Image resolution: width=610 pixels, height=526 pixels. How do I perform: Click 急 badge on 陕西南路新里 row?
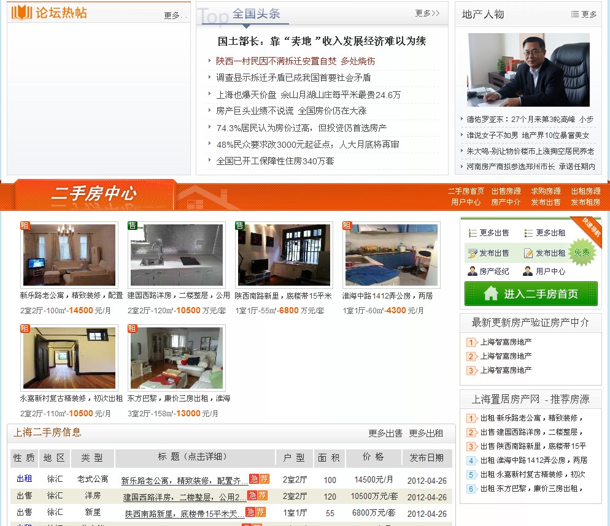pos(250,512)
